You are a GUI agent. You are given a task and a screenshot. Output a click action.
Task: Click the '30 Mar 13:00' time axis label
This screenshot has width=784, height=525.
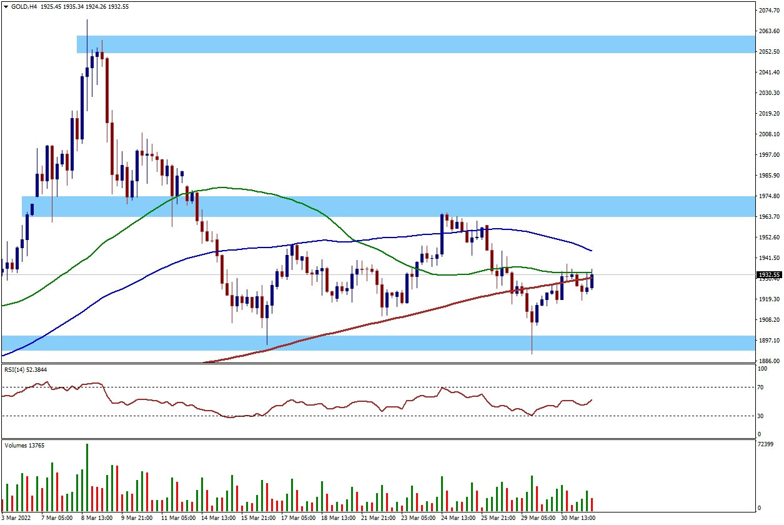[x=577, y=518]
